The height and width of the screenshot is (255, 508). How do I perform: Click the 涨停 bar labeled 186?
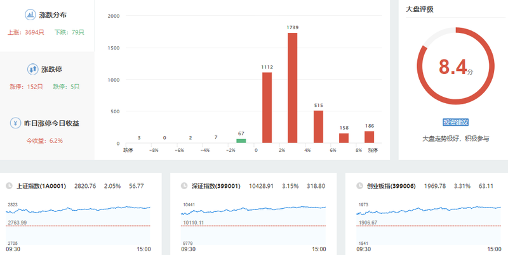tap(370, 137)
